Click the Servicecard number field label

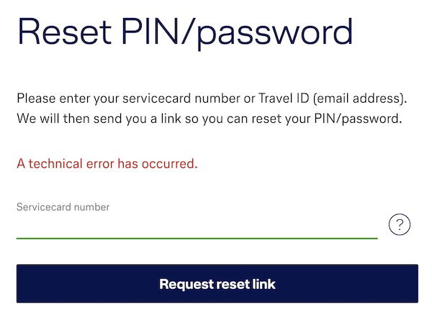(x=63, y=207)
